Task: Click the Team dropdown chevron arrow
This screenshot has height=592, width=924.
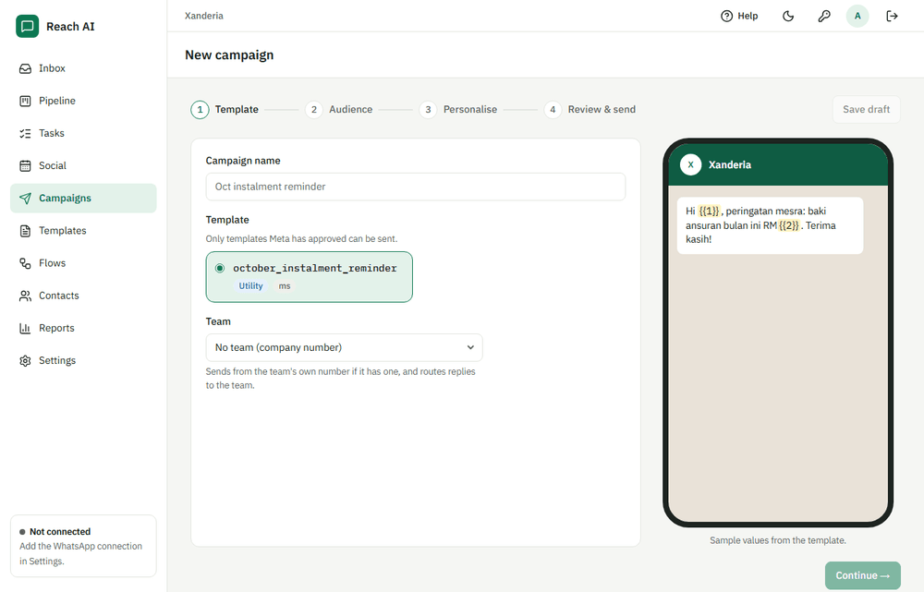Action: [x=470, y=347]
